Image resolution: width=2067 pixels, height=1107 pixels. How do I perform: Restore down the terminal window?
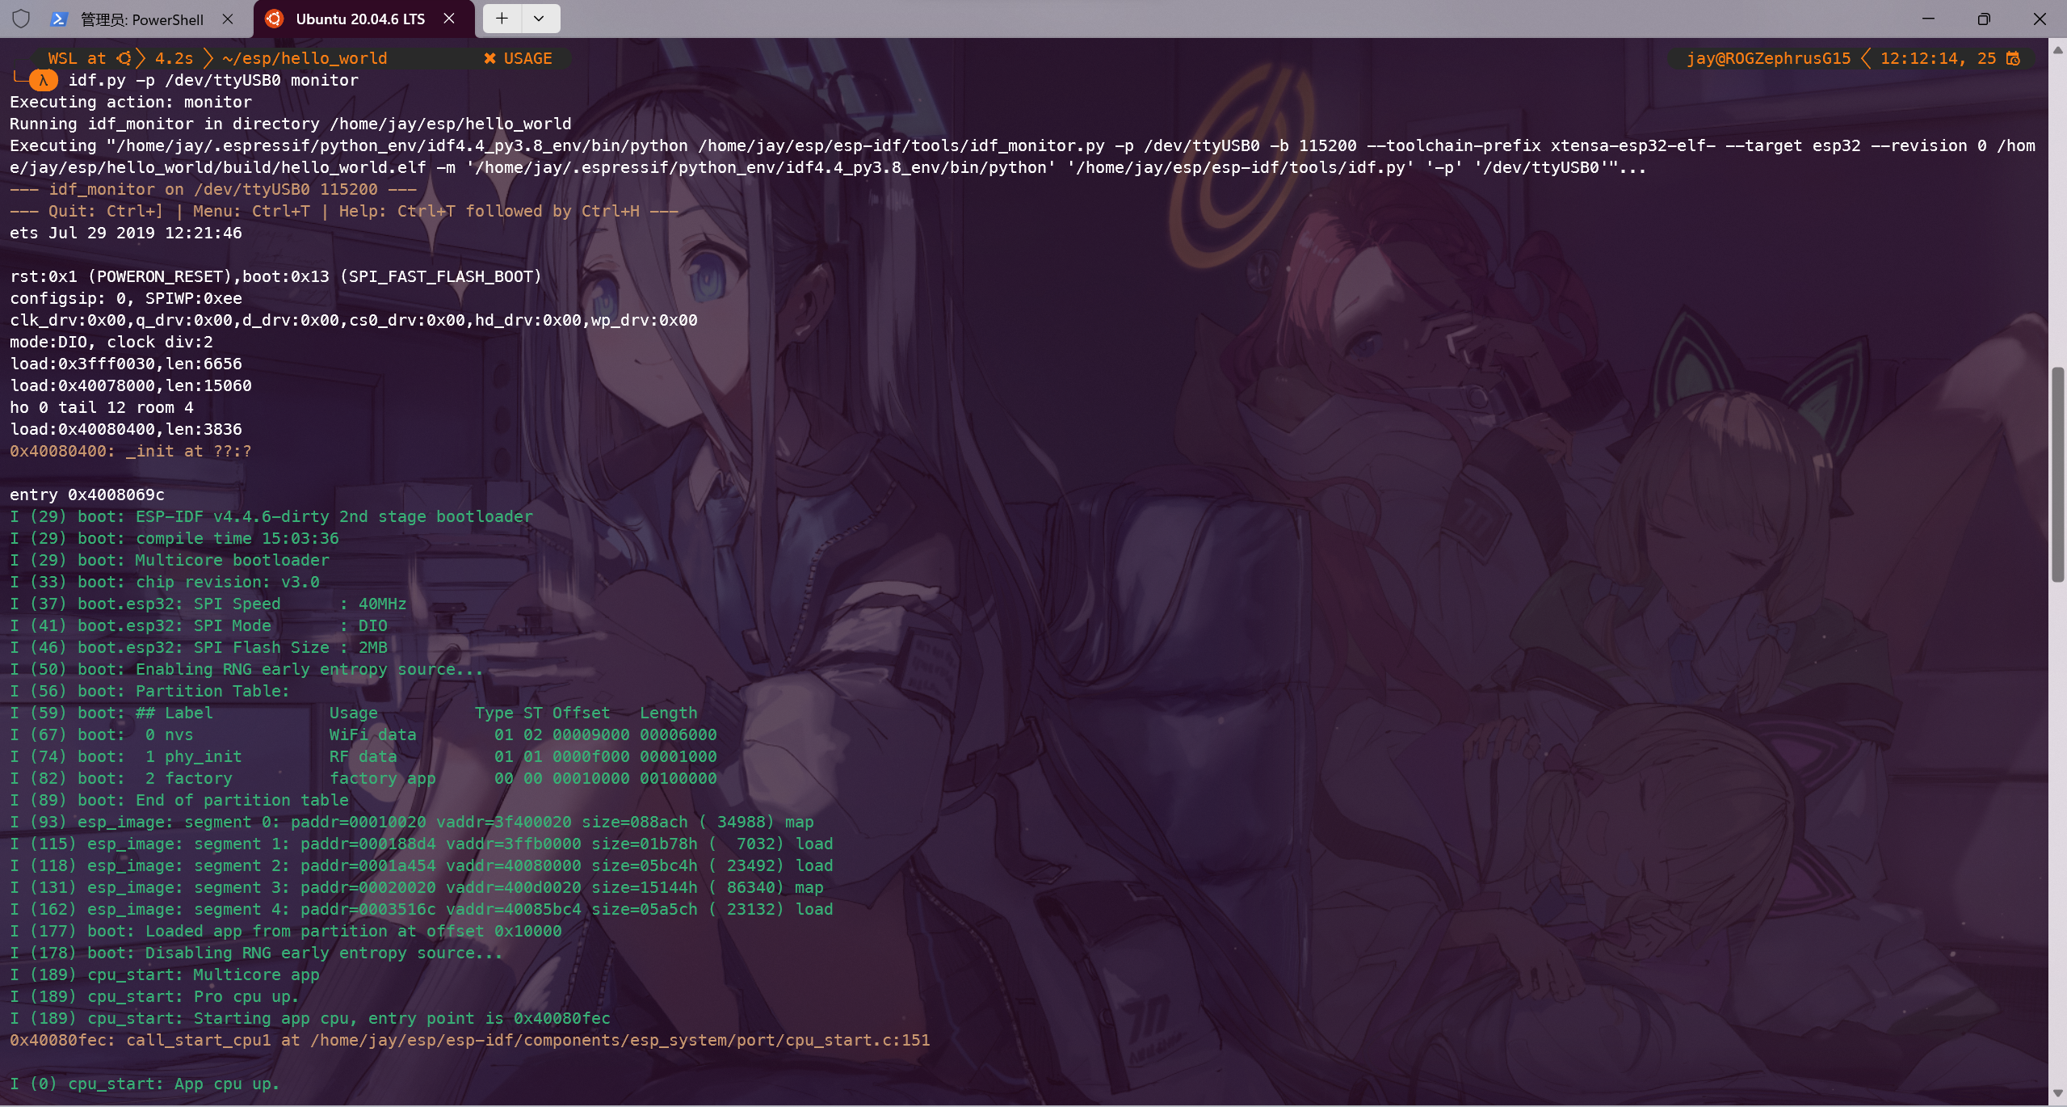point(1984,19)
